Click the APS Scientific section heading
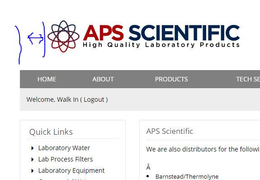Screen dimensions: 260x180 (170, 131)
